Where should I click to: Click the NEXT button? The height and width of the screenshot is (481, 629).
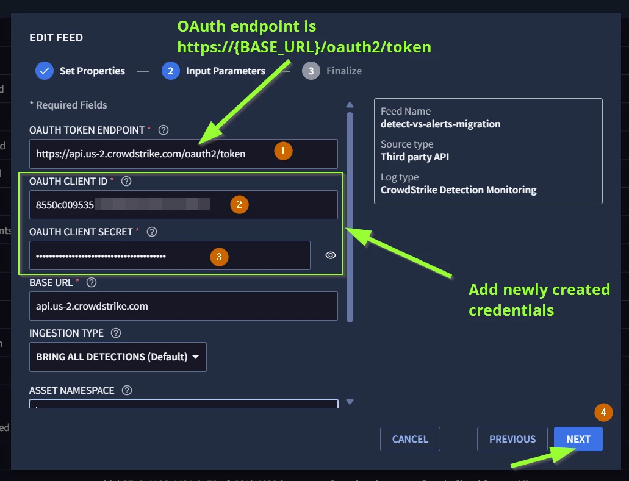[x=578, y=439]
